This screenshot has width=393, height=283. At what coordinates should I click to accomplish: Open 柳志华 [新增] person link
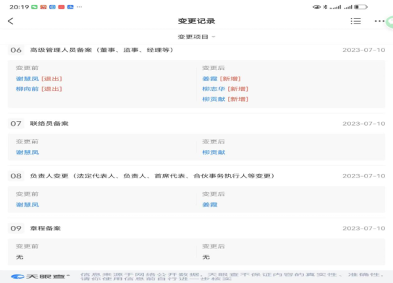(x=225, y=89)
